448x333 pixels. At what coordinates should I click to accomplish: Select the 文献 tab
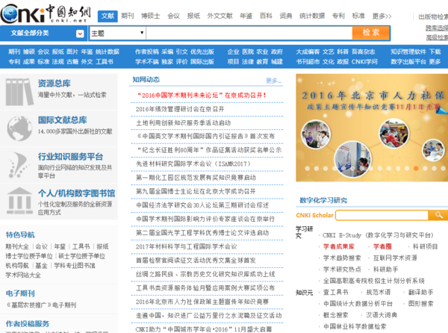108,16
